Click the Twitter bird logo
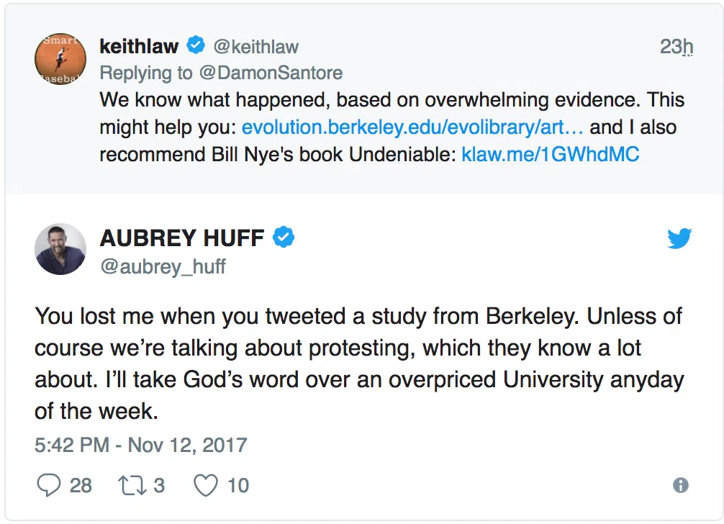The image size is (724, 524). (x=679, y=238)
